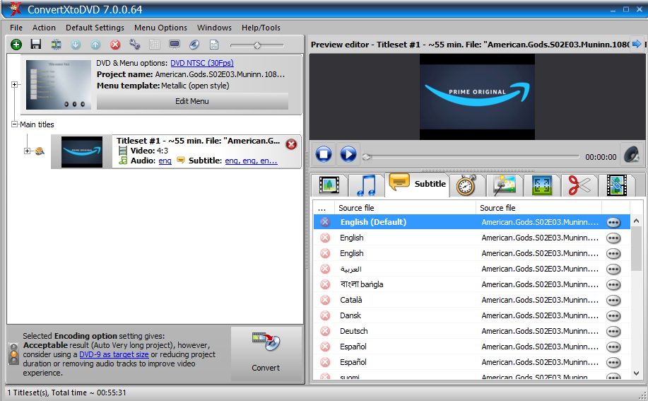
Task: Move title up with the up arrow icon
Action: pos(95,45)
